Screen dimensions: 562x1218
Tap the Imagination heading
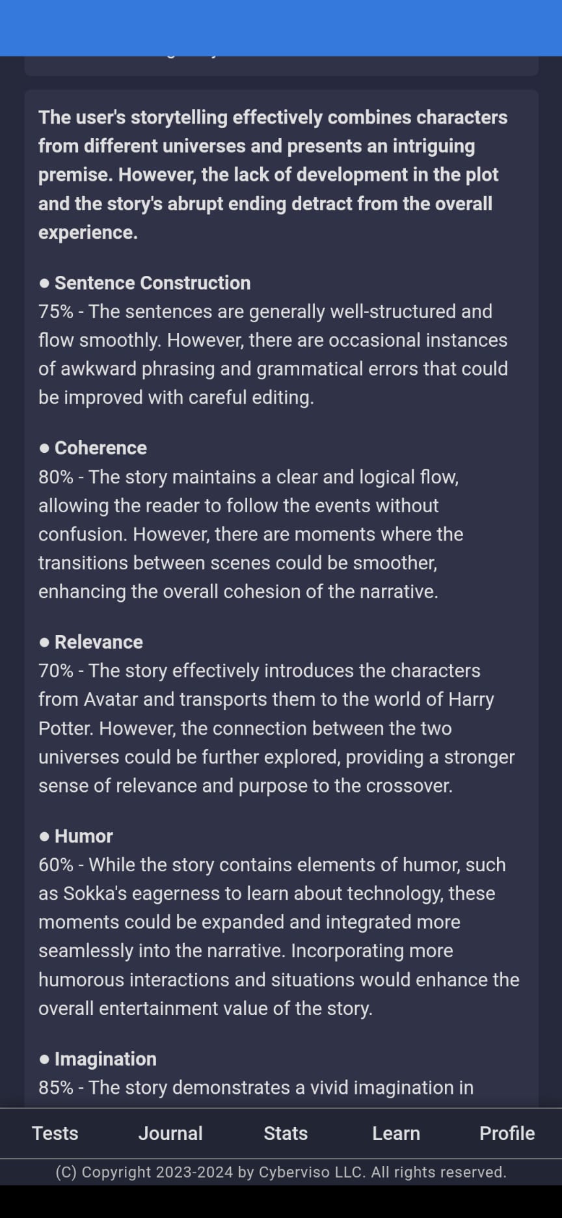105,1059
